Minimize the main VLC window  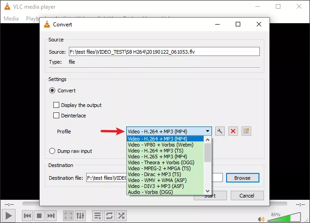tap(258, 6)
